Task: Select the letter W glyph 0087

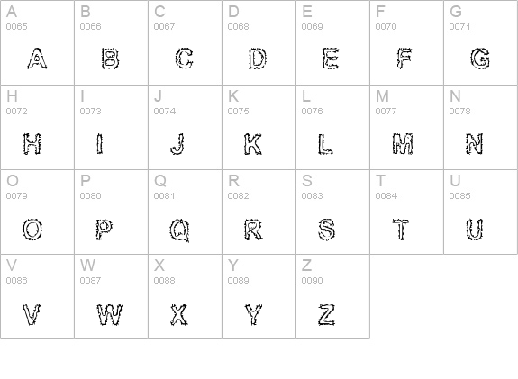Action: pyautogui.click(x=110, y=314)
